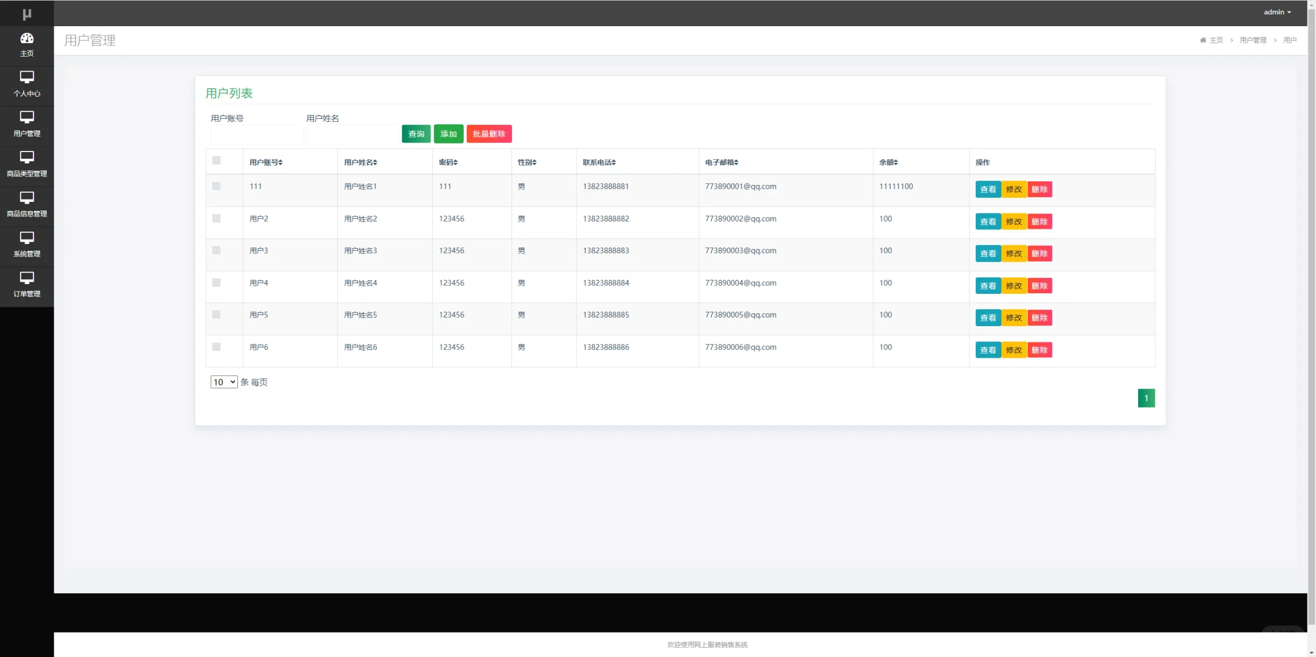This screenshot has height=657, width=1316.
Task: Open the 订单管理 sidebar icon
Action: click(x=27, y=278)
